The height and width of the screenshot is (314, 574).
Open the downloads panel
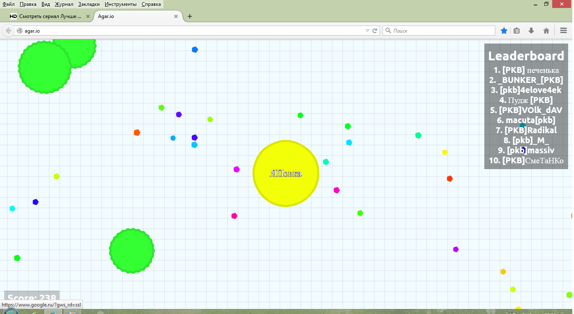coord(531,31)
